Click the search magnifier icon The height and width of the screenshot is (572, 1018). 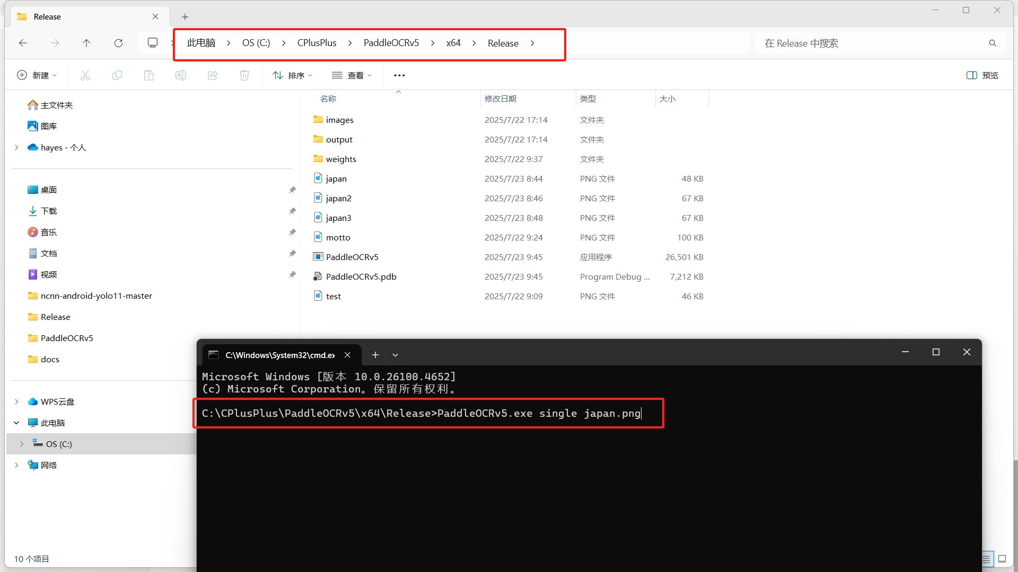click(x=993, y=43)
